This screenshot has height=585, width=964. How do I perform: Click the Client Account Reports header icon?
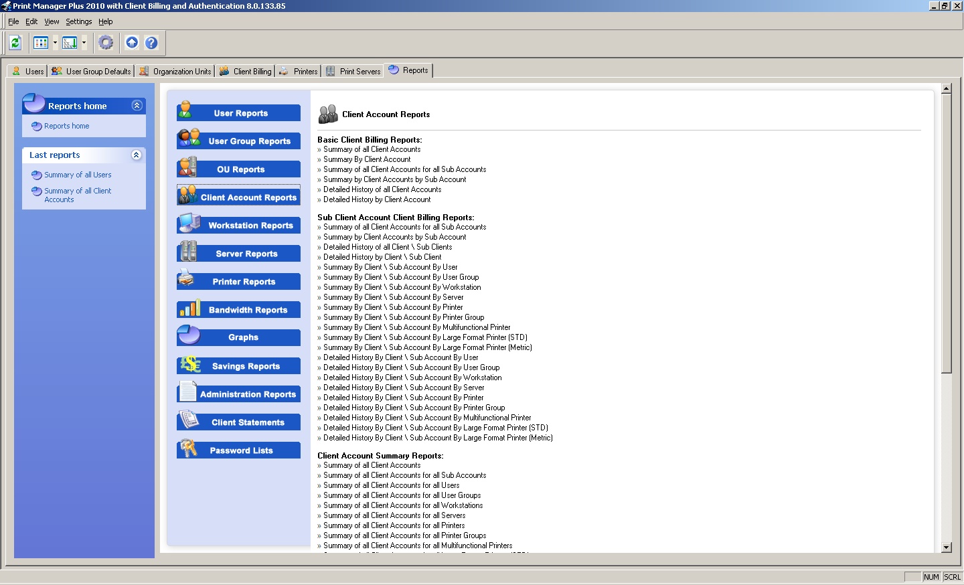click(328, 114)
